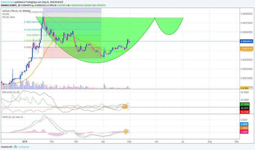This screenshot has height=150, width=255.
Task: Click the orange circle marker on ADX panel
Action: 125,107
